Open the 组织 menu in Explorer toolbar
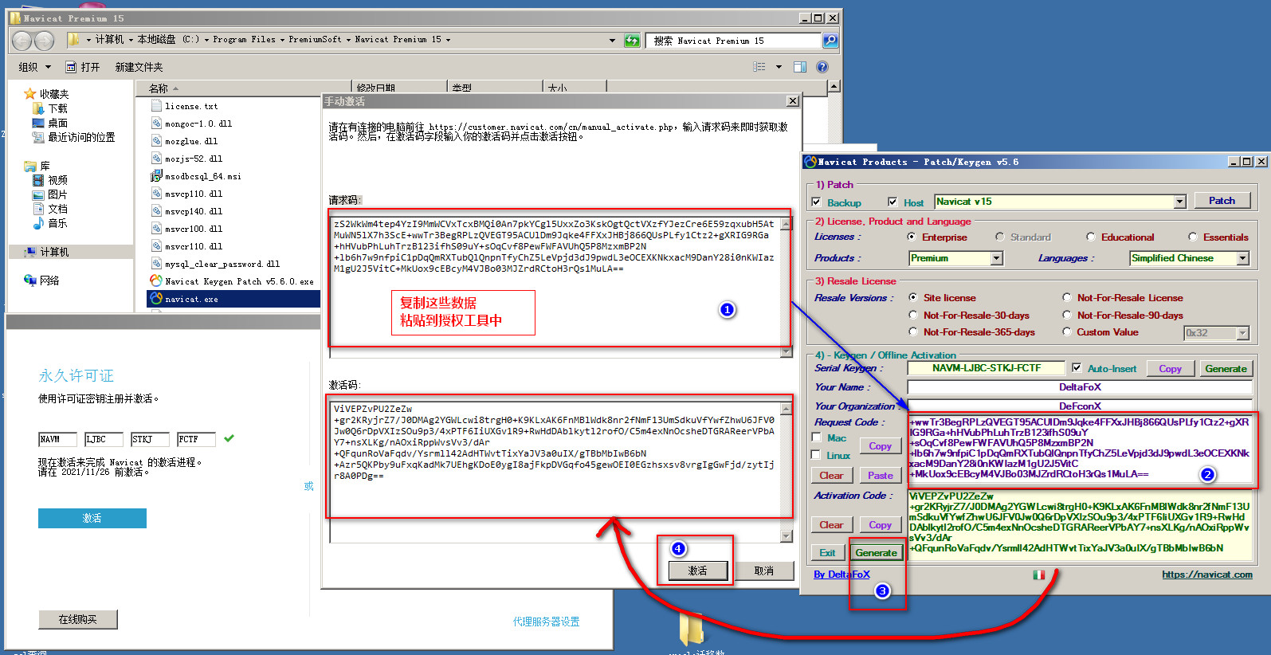Viewport: 1271px width, 655px height. pos(34,67)
